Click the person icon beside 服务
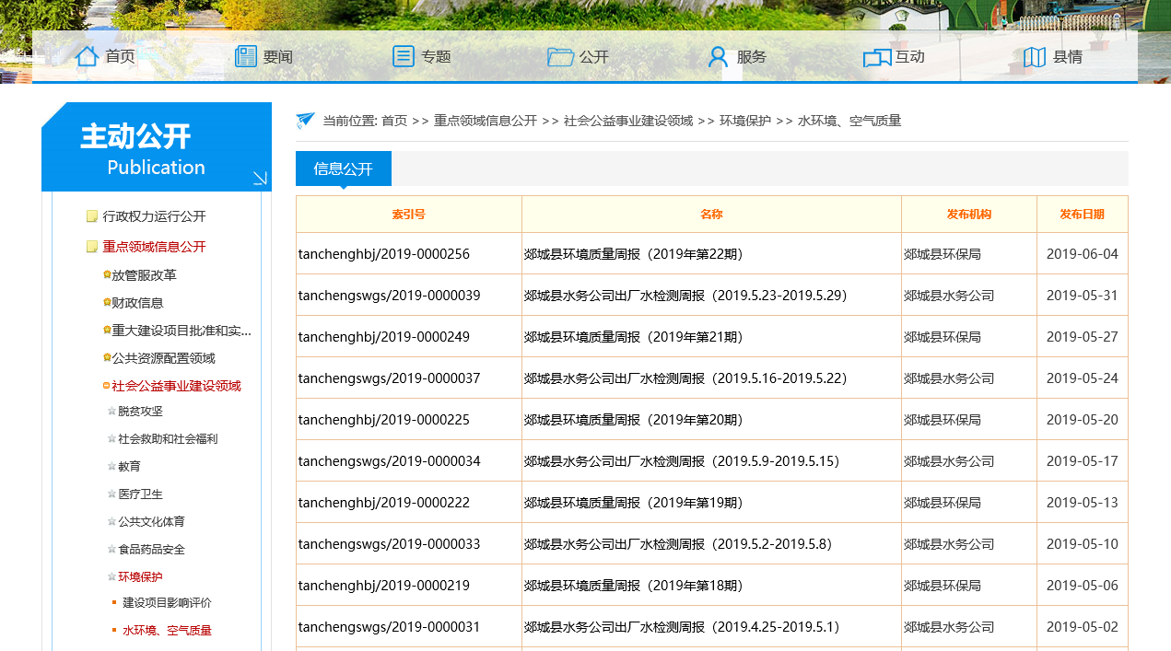1171x651 pixels. [x=718, y=56]
